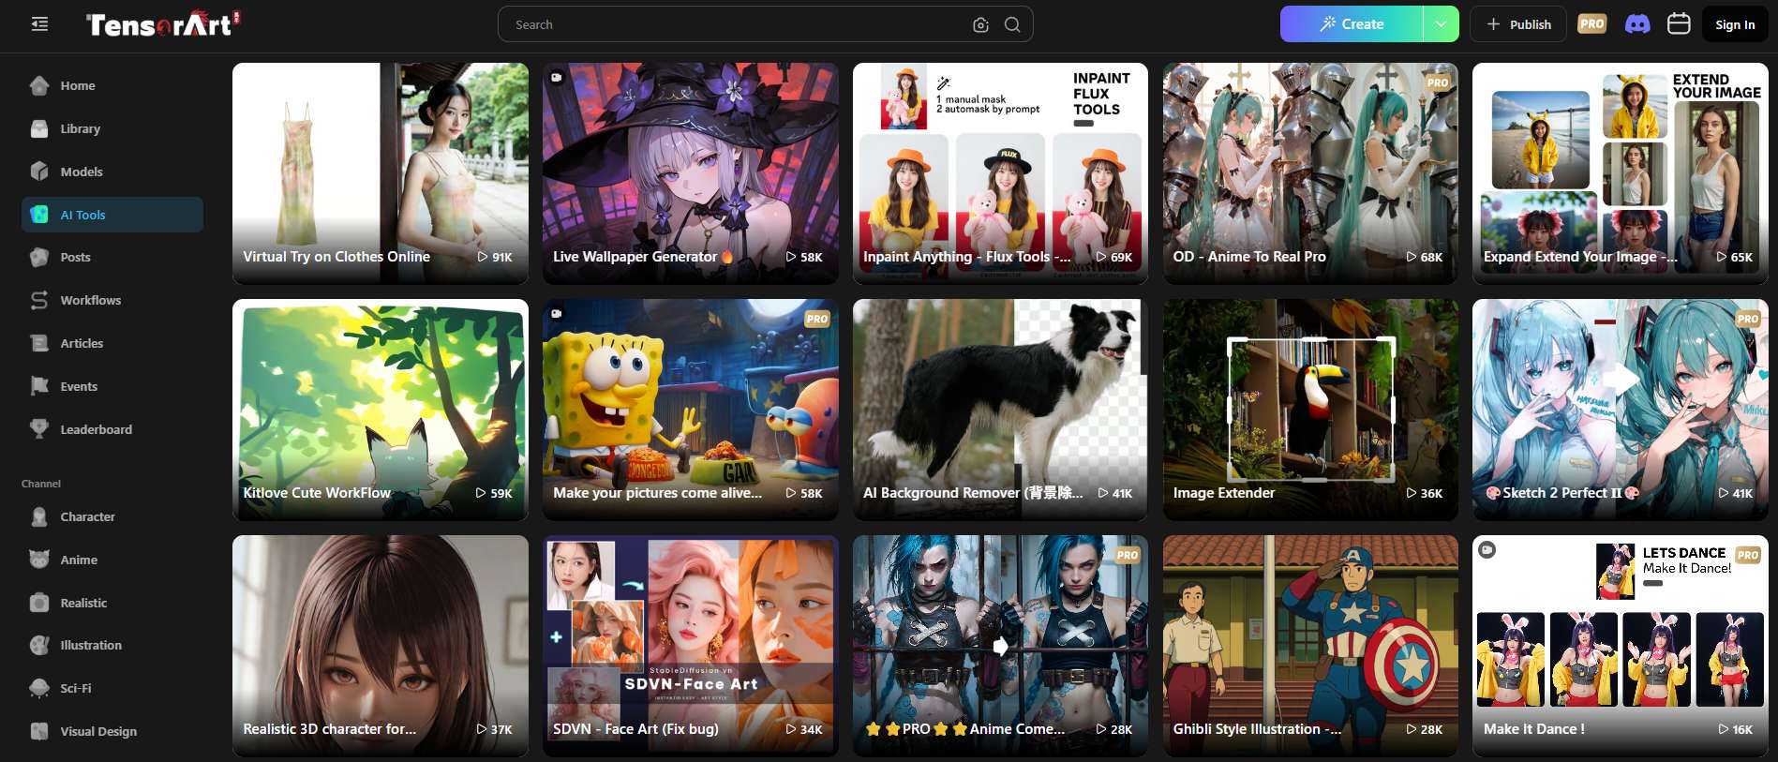1778x762 pixels.
Task: Open Inpaint Anything - Flux Tools card
Action: click(1000, 173)
